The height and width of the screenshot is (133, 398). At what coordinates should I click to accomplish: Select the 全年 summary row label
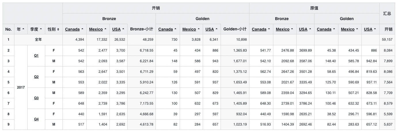click(38, 40)
